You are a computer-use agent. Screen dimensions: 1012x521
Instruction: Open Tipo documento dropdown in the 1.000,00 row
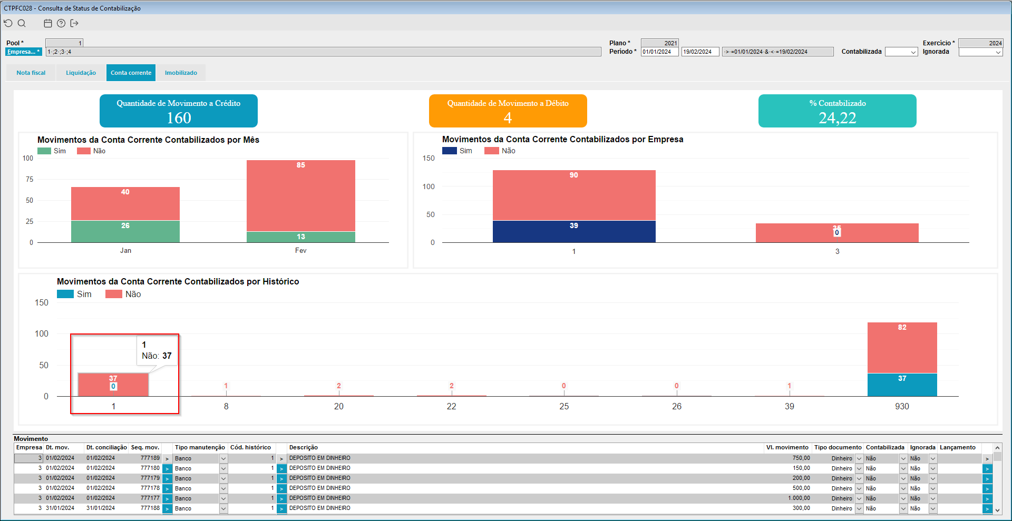point(859,499)
